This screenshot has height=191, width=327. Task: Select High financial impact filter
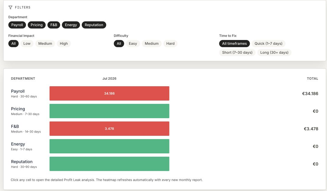coord(64,44)
